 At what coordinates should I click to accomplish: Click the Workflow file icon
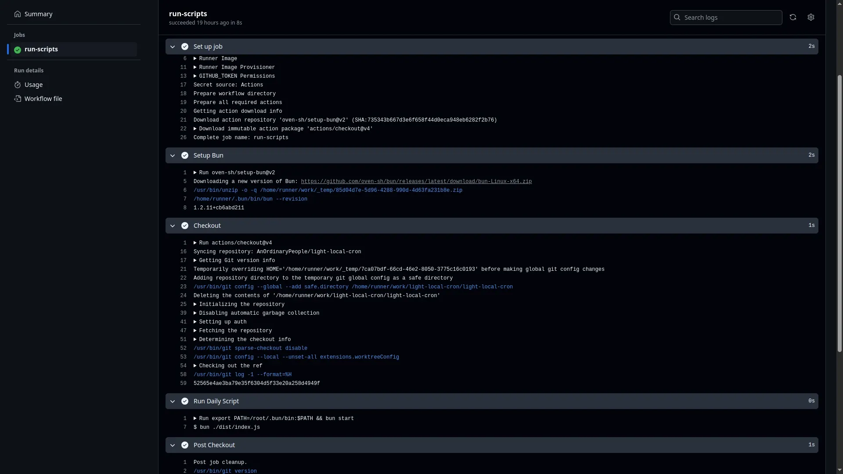[18, 99]
